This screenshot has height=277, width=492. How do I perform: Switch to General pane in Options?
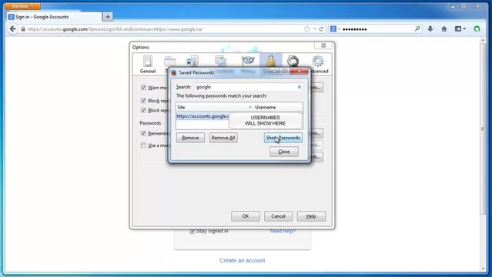(x=148, y=65)
